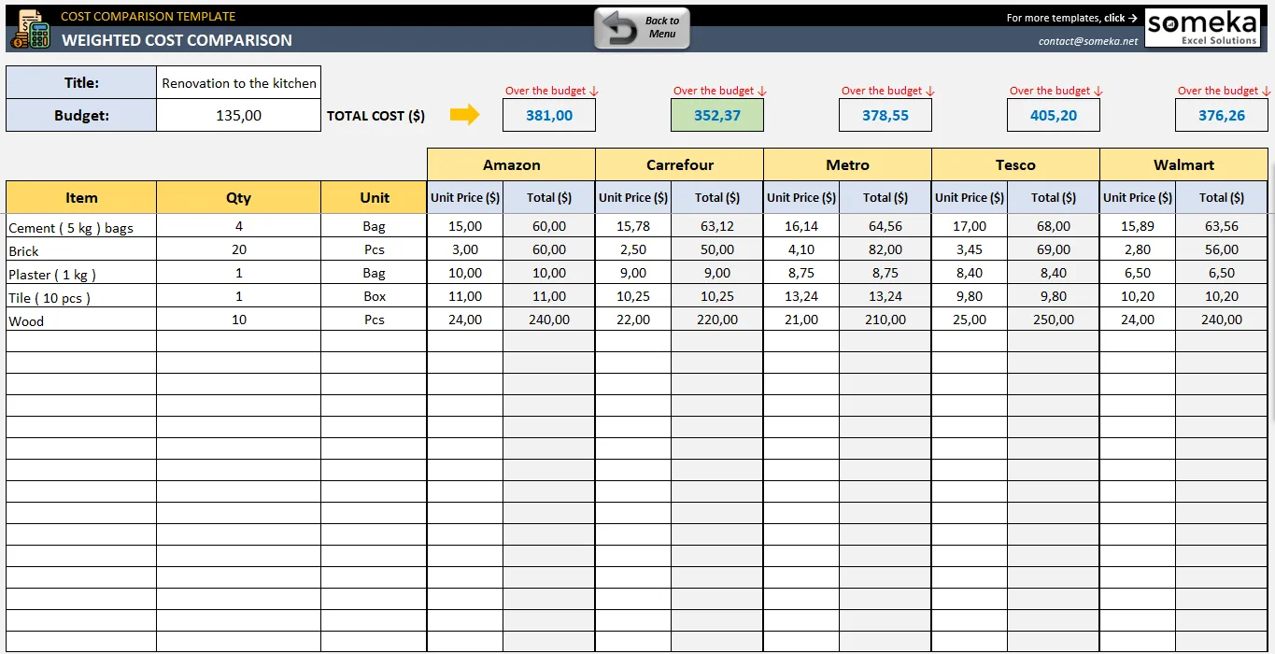Click the Back to Menu button
Viewport: 1275px width, 654px height.
click(643, 28)
